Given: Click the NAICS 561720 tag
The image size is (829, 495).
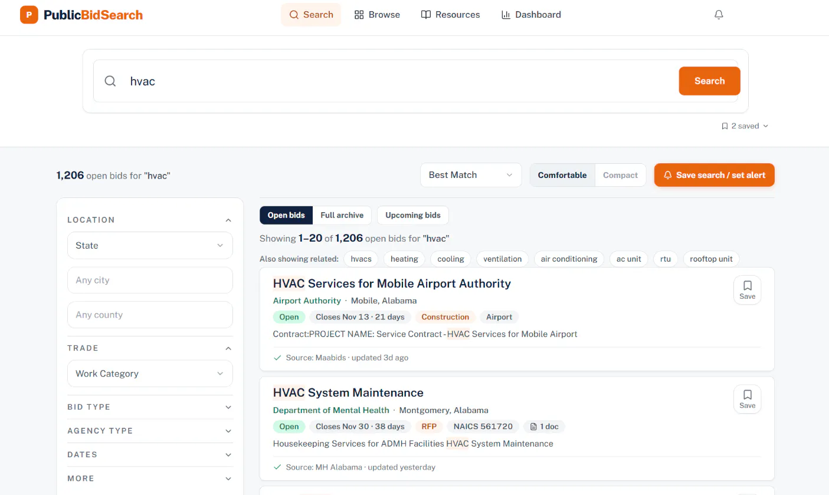Looking at the screenshot, I should [483, 427].
